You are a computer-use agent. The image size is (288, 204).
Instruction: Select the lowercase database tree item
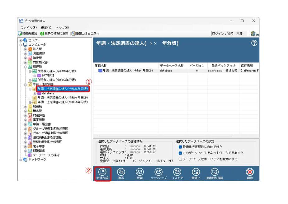48,93
